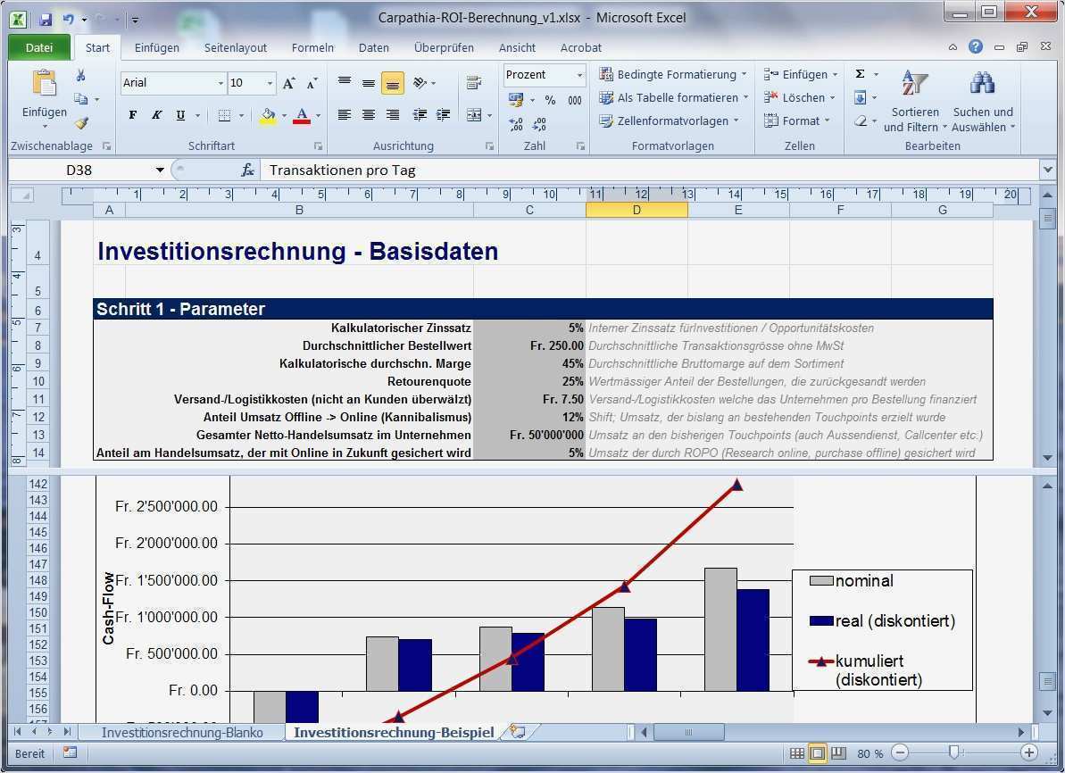
Task: Click the increase font size icon
Action: (288, 83)
